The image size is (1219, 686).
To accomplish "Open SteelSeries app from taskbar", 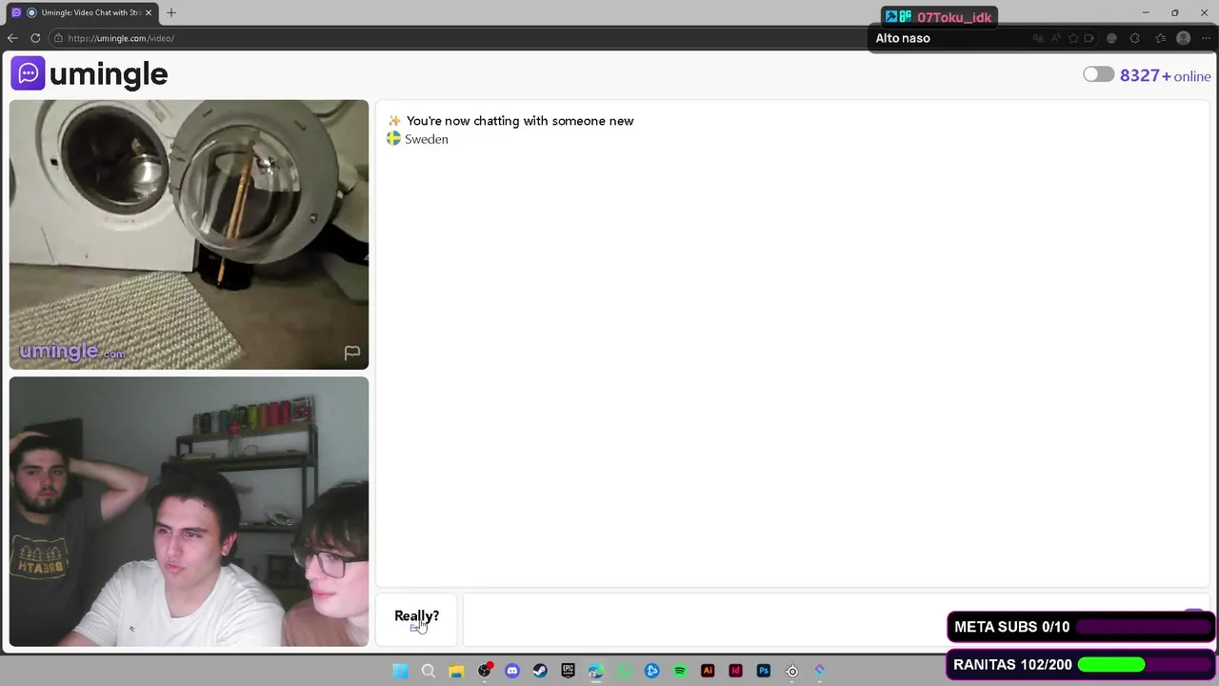I will (791, 671).
